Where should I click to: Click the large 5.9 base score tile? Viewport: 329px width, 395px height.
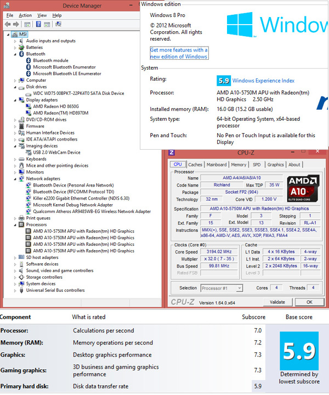click(x=299, y=351)
